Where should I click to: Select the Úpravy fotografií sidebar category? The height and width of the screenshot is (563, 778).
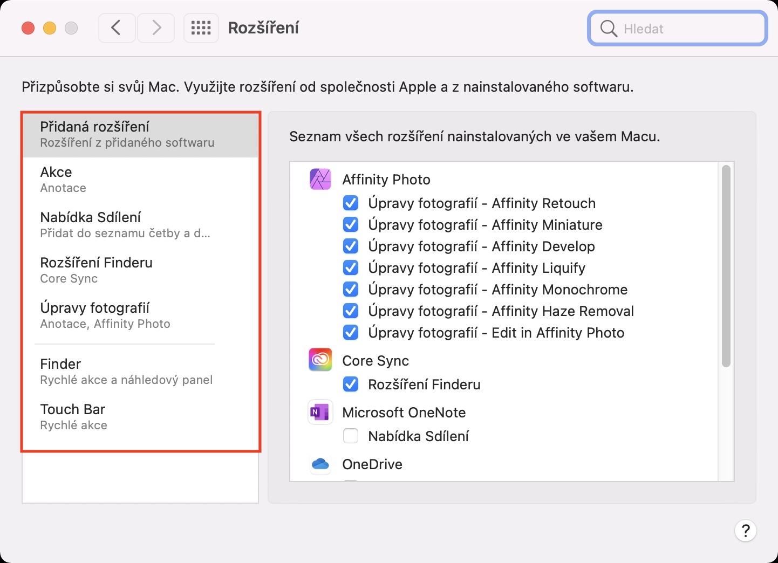click(x=140, y=316)
